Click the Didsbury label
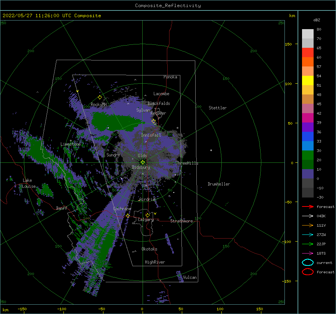This screenshot has height=314, width=336. tap(141, 167)
